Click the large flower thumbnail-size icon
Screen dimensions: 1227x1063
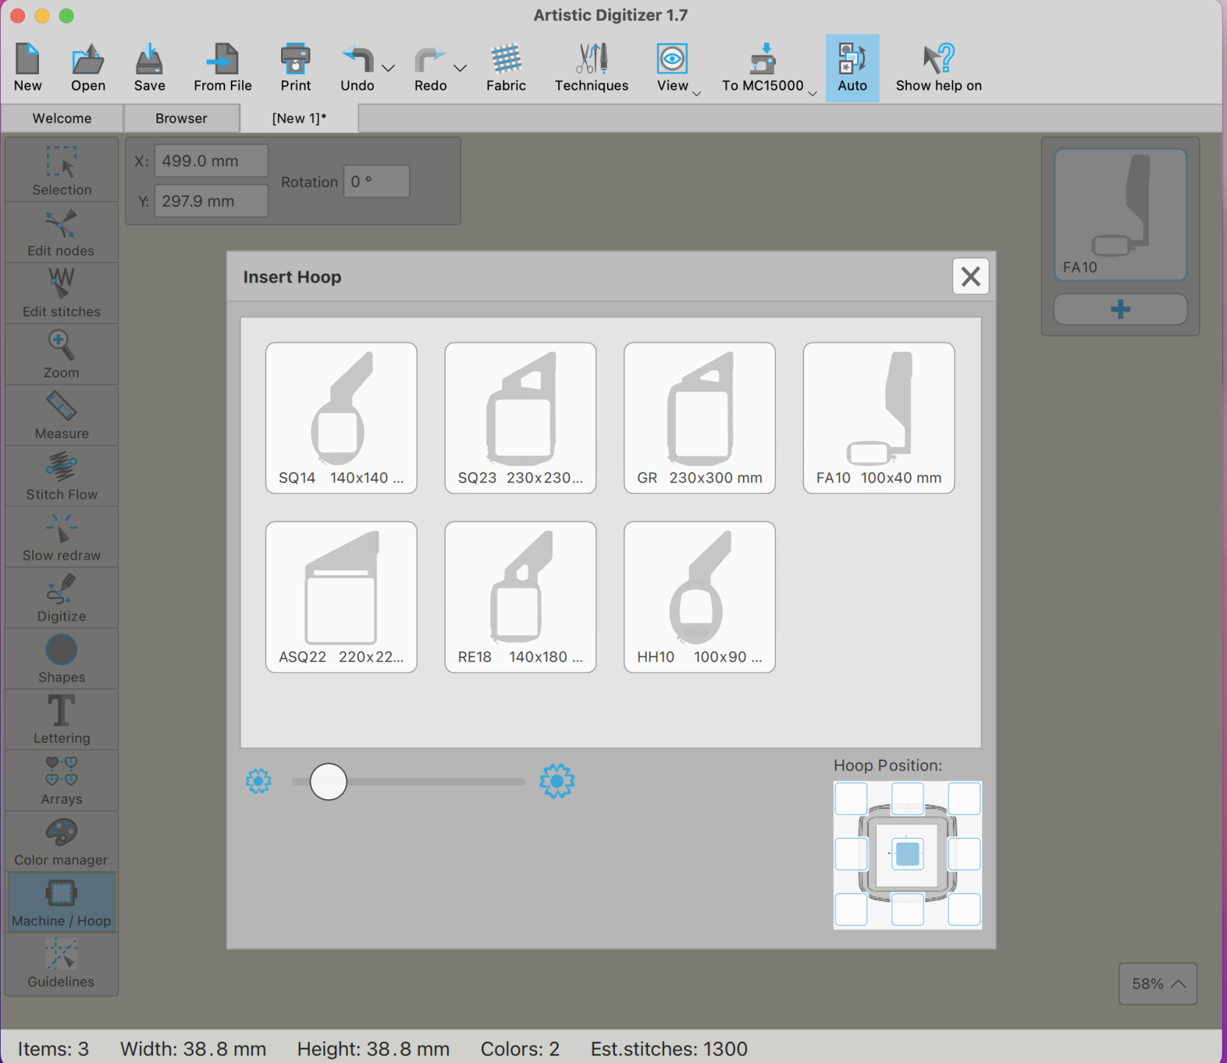click(557, 781)
